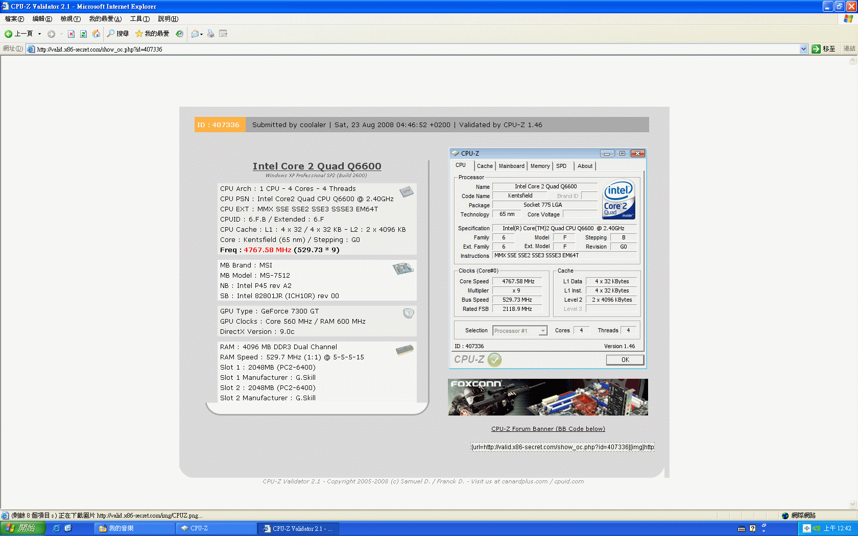This screenshot has height=536, width=858.
Task: Select the Mainboard tab in CPU-Z image
Action: tap(512, 166)
